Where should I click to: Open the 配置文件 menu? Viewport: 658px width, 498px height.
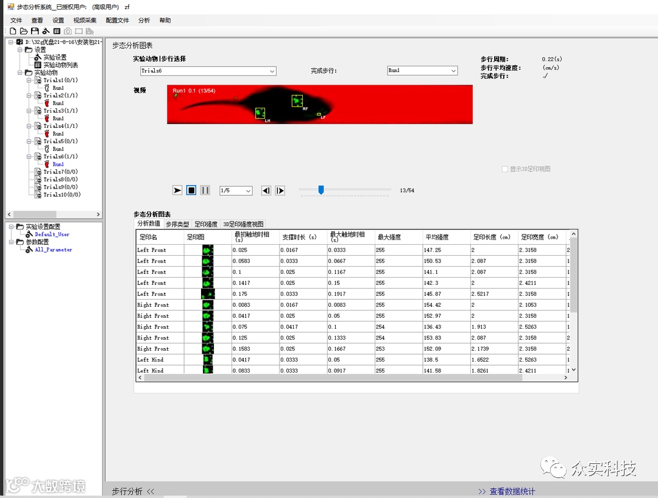point(118,20)
